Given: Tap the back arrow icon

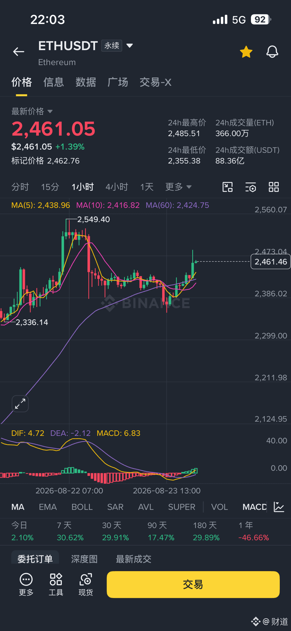Looking at the screenshot, I should tap(19, 52).
